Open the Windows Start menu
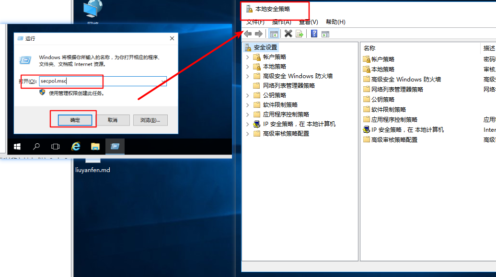496x277 pixels. pyautogui.click(x=17, y=146)
